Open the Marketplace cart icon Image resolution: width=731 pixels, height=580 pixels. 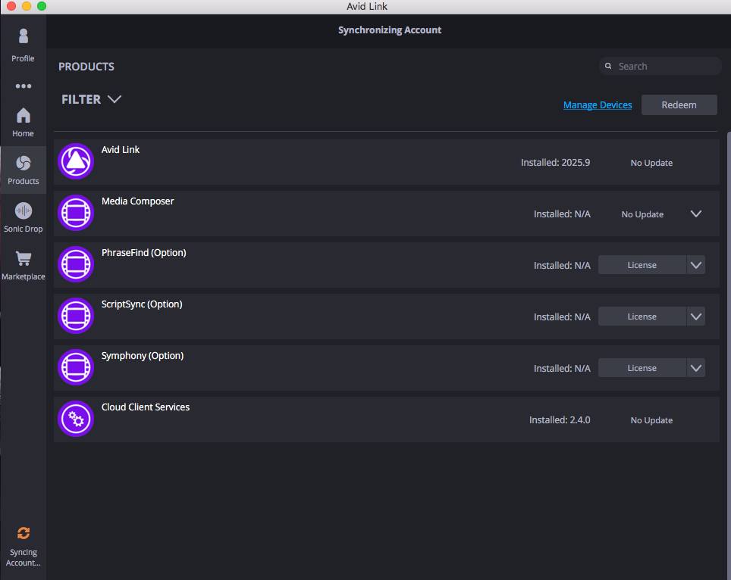click(24, 258)
